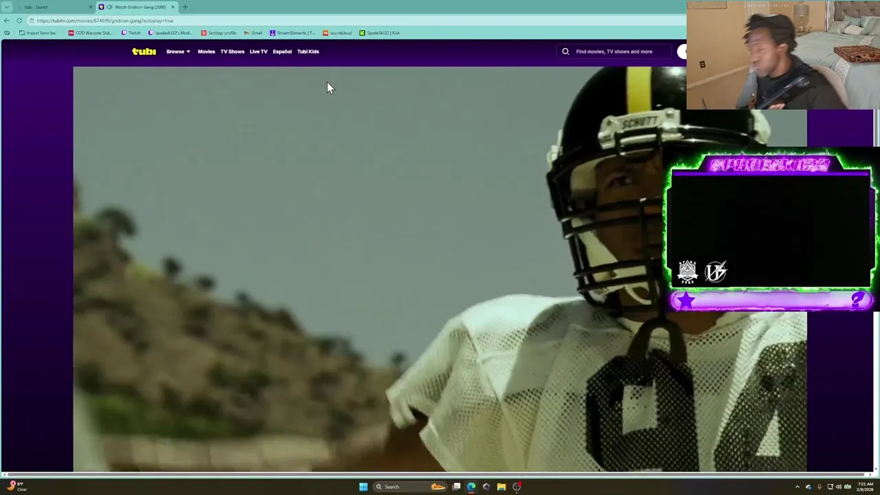Open the soundcloud bookmark
Screen dimensions: 880x495
point(337,33)
